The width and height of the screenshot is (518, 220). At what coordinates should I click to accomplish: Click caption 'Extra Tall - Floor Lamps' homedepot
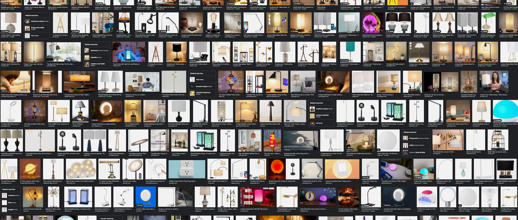(295, 124)
